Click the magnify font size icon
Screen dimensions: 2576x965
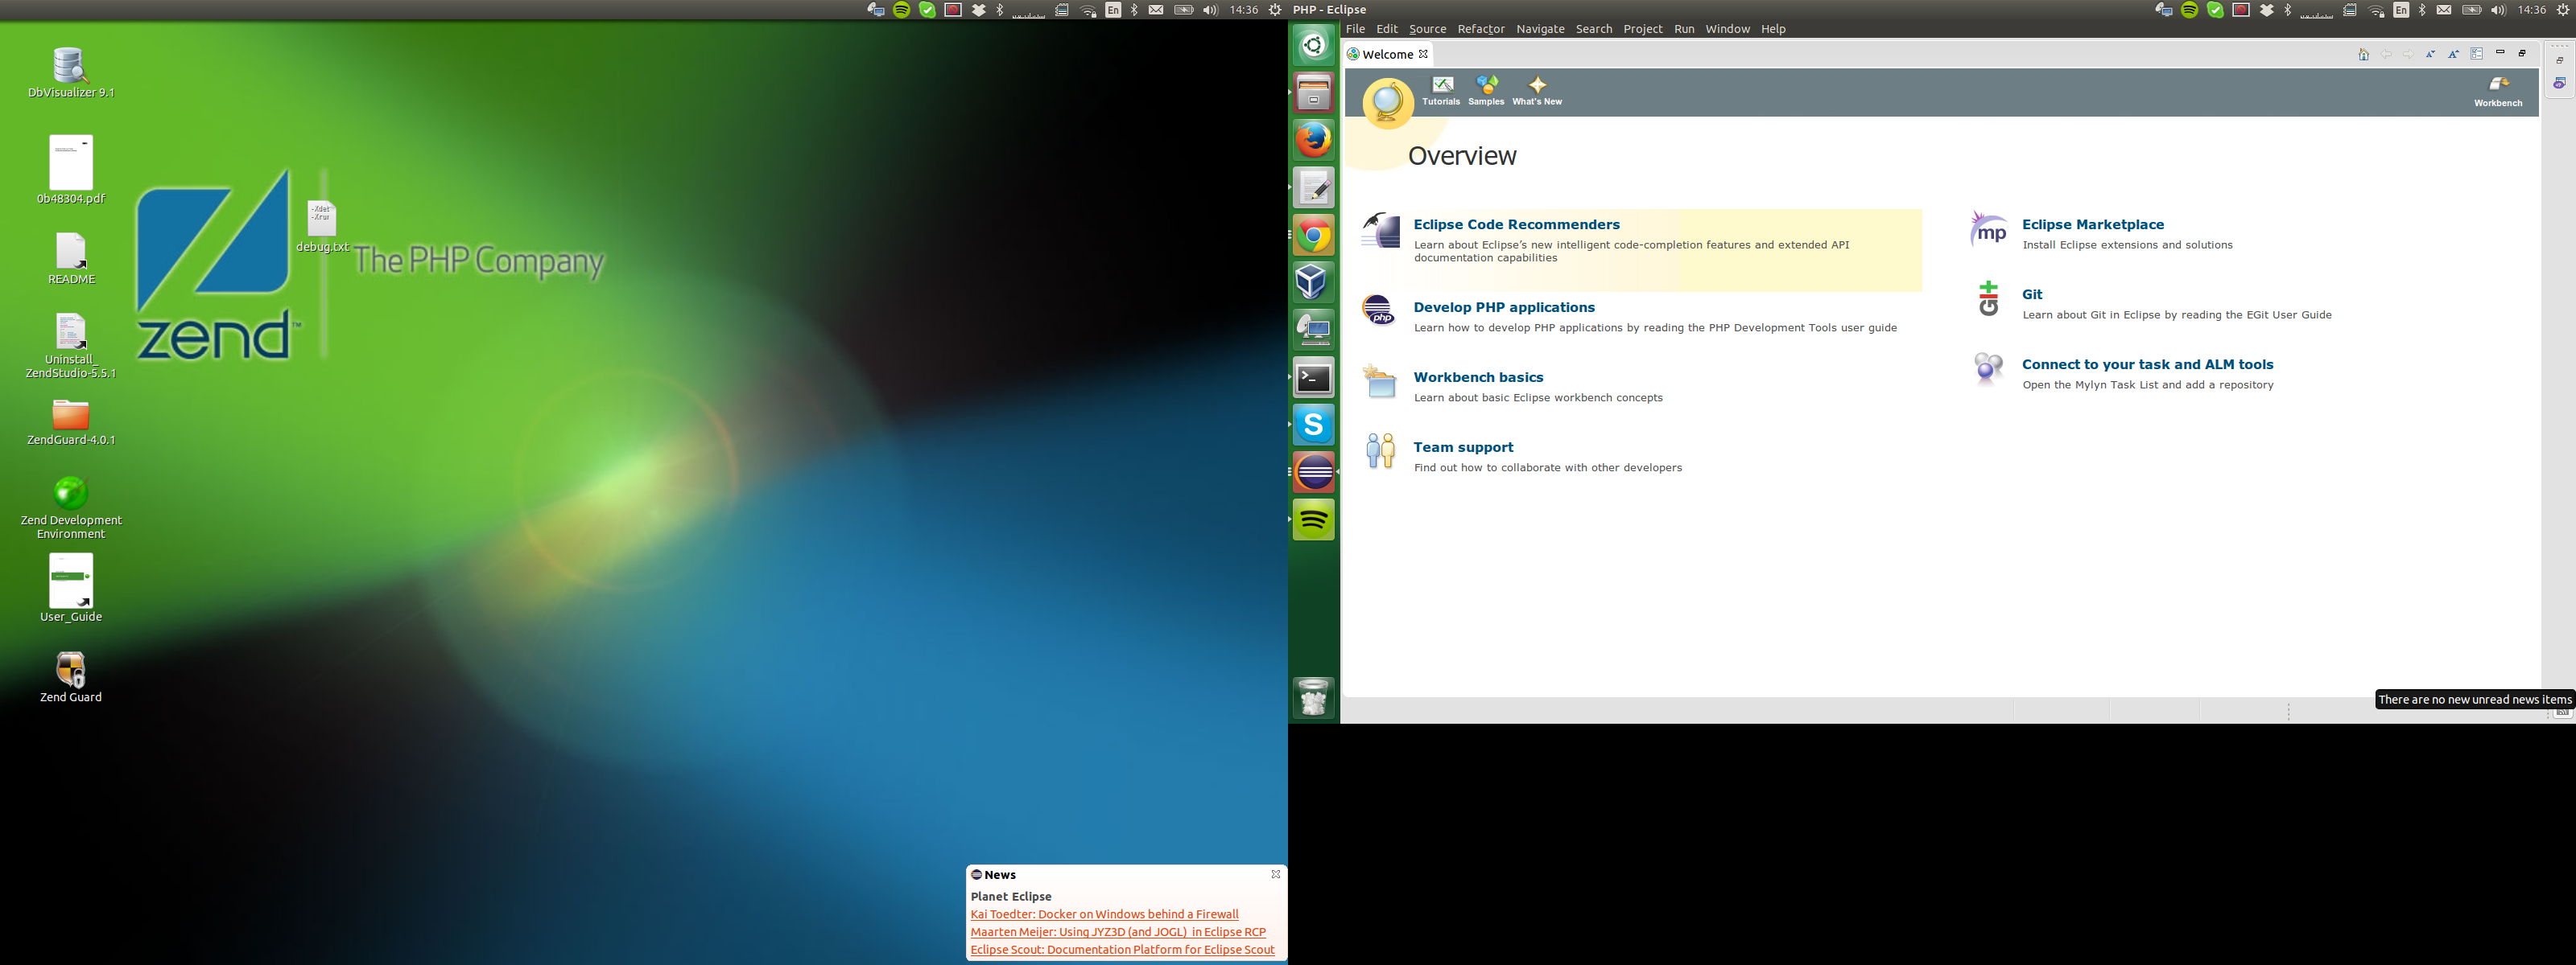(2453, 54)
